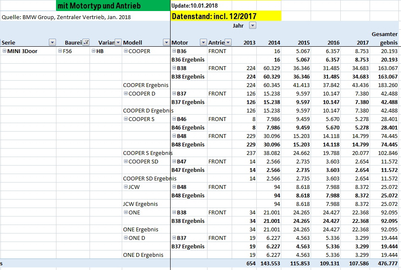Collapse the B48 motor under JCW
Image resolution: width=401 pixels, height=270 pixels.
174,187
